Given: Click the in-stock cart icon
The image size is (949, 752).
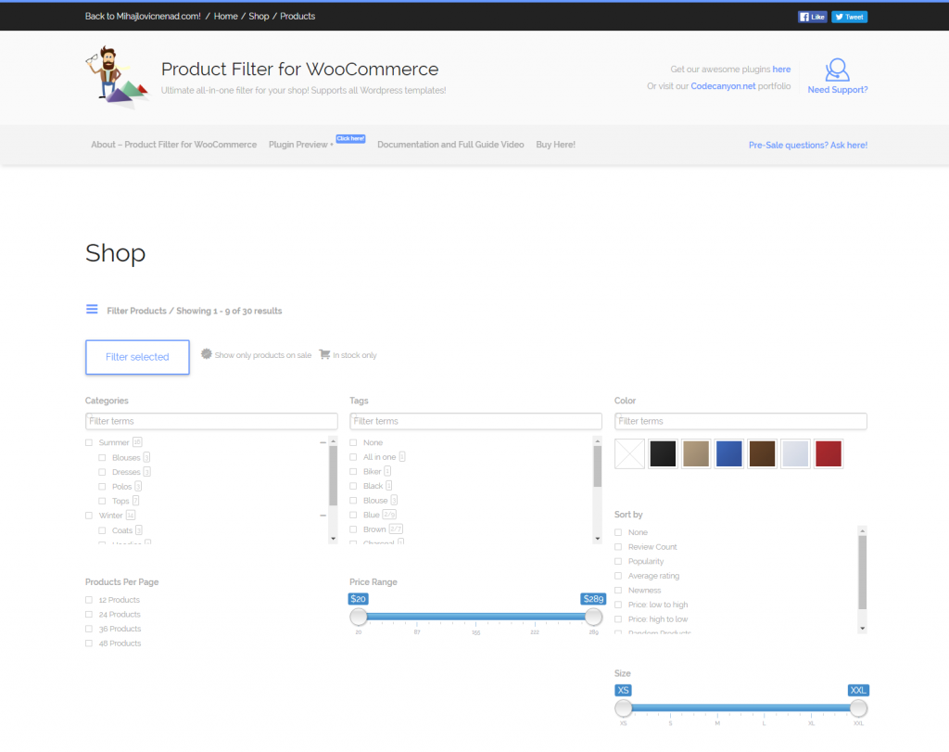Looking at the screenshot, I should click(x=325, y=354).
